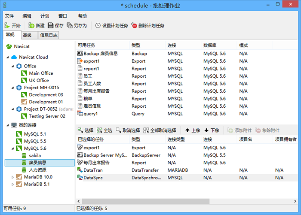Select the 员工人数 report row
301x215 pixels.
click(187, 84)
